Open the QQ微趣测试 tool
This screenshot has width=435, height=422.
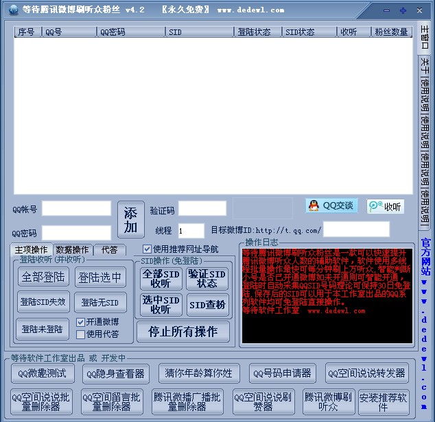(43, 373)
